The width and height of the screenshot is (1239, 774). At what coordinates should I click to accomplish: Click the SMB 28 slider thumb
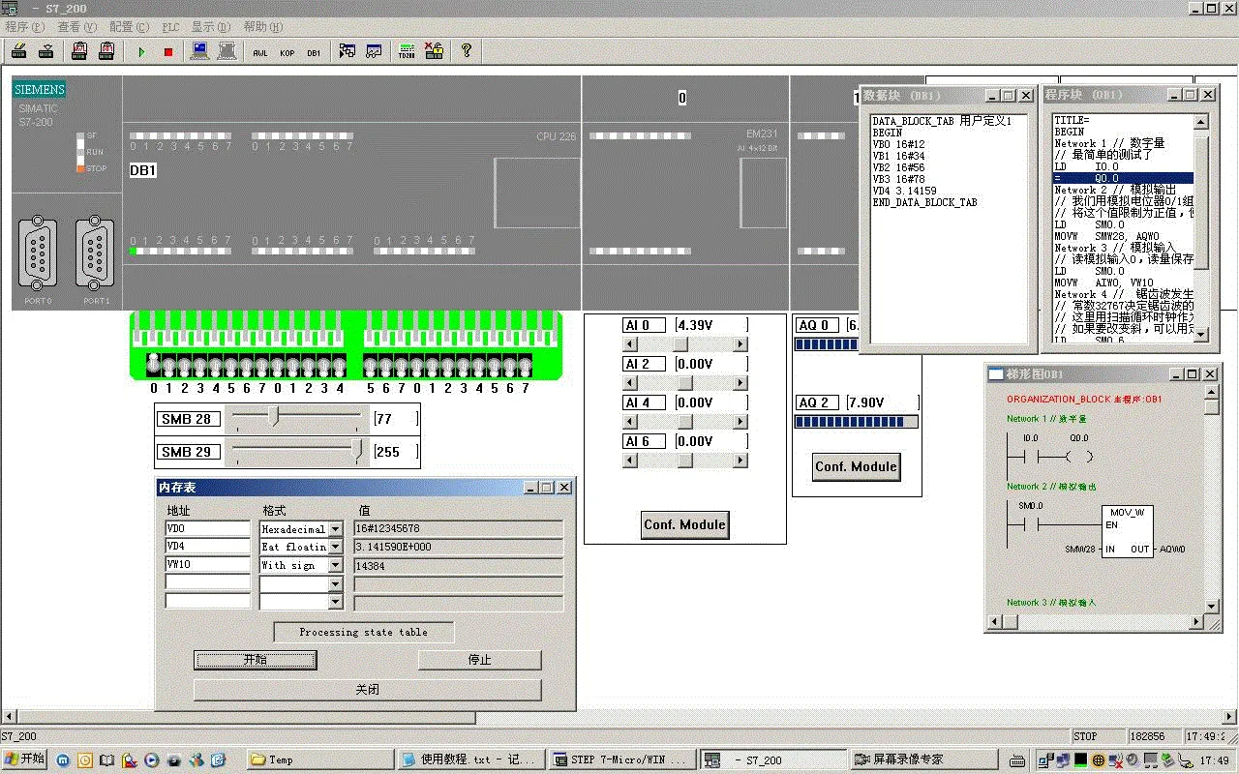[x=274, y=417]
